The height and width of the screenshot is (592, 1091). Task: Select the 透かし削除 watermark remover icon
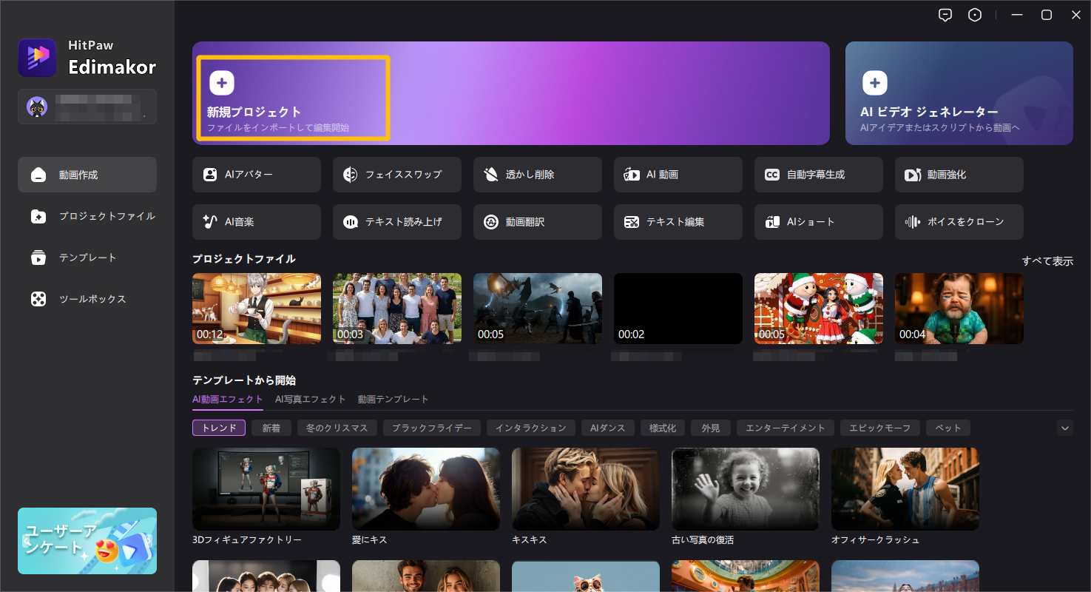tap(491, 175)
